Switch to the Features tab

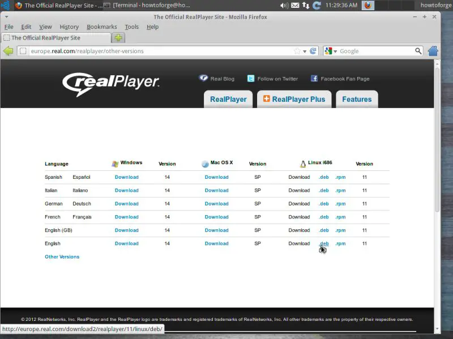click(x=357, y=100)
